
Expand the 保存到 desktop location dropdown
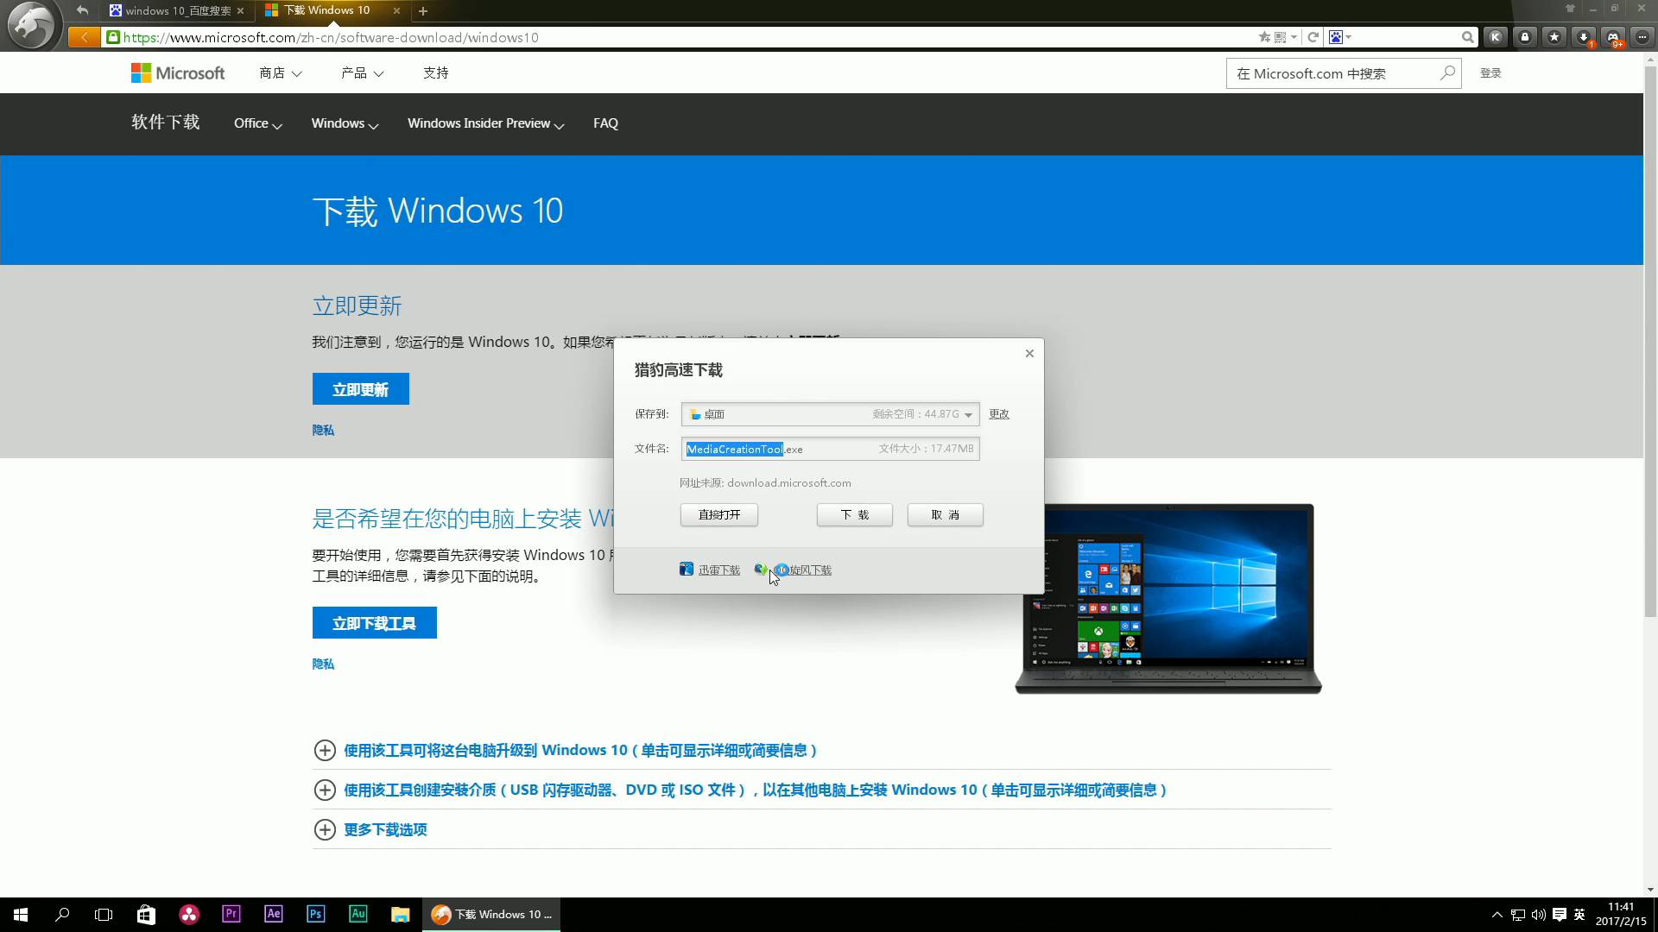coord(968,415)
